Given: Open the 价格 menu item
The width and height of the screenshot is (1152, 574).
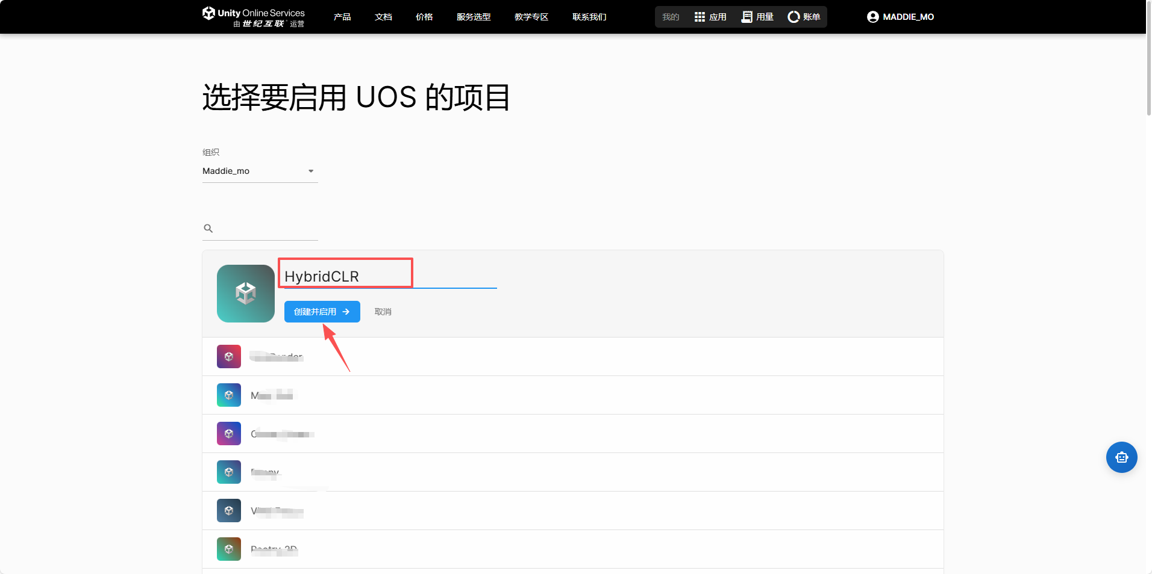Looking at the screenshot, I should [x=424, y=17].
